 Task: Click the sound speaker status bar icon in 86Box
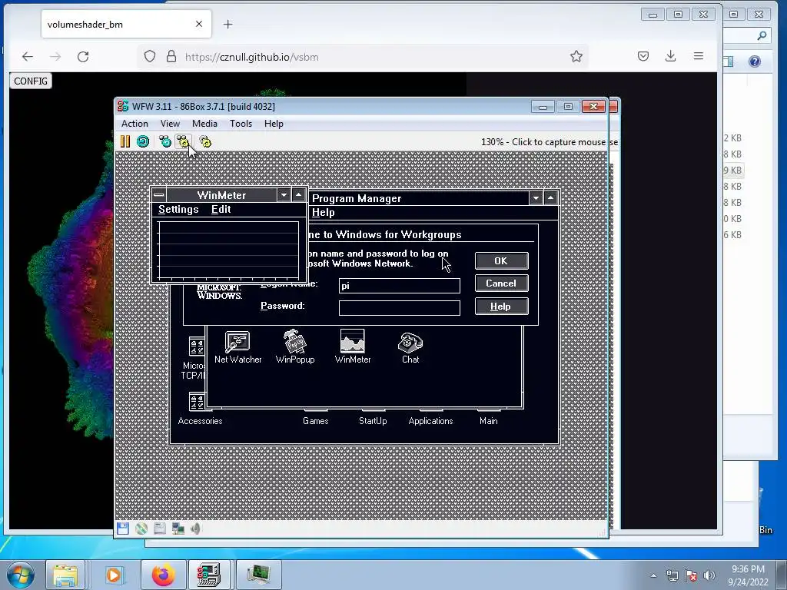coord(196,529)
